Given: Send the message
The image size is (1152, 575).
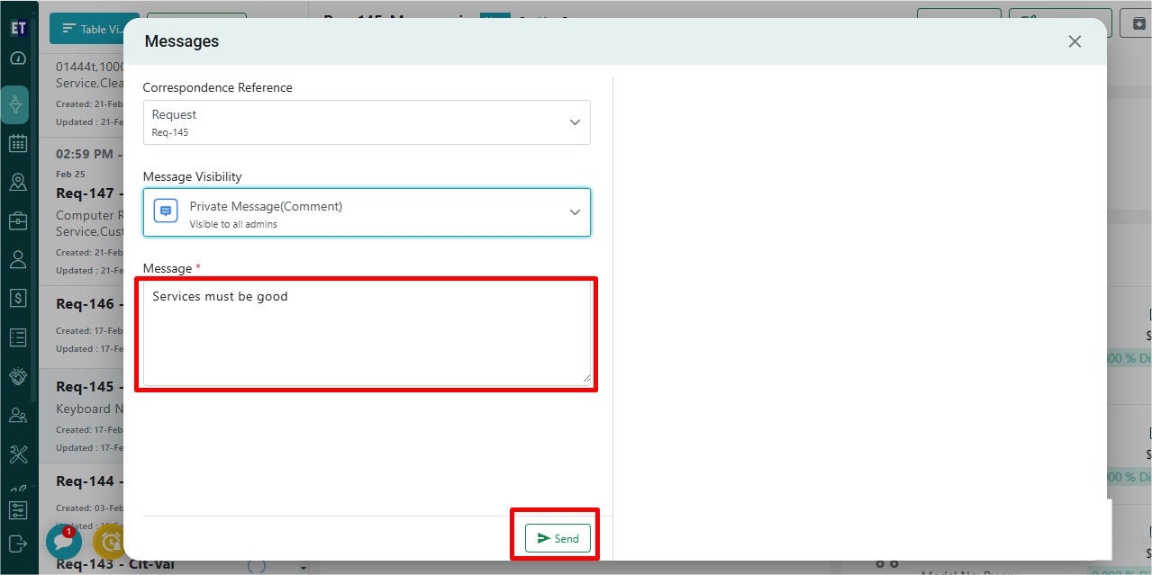Looking at the screenshot, I should pos(558,538).
